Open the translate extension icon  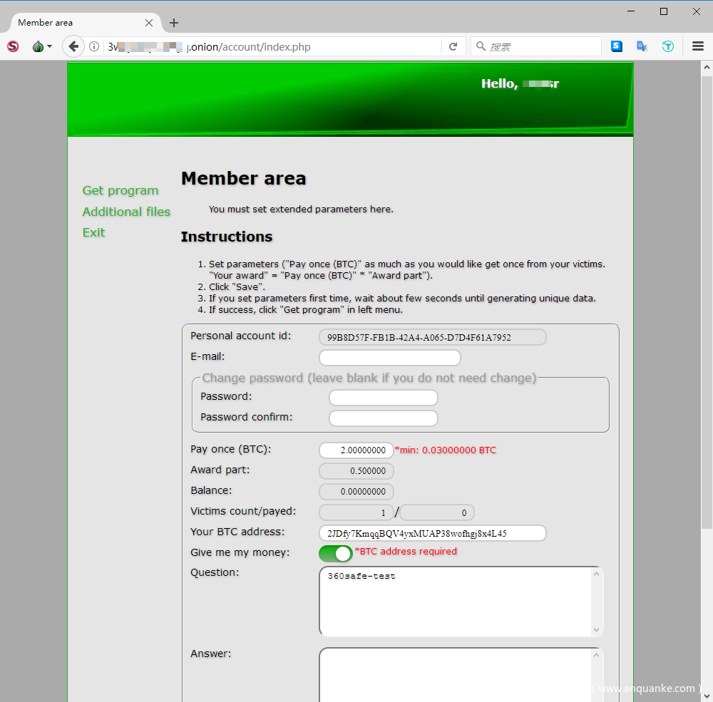pos(642,46)
